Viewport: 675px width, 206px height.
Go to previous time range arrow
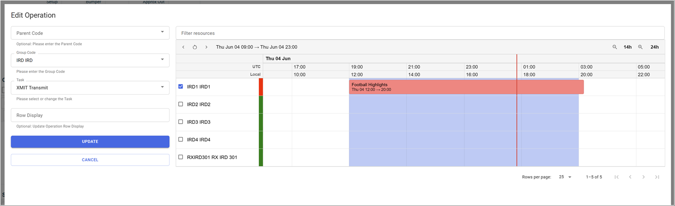[183, 47]
